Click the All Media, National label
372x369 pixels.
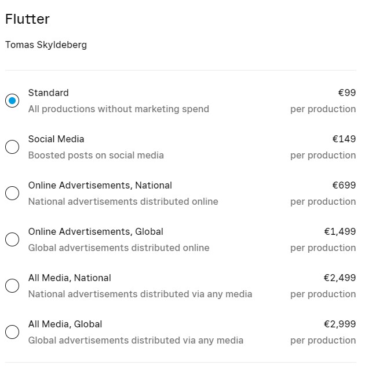coord(70,278)
